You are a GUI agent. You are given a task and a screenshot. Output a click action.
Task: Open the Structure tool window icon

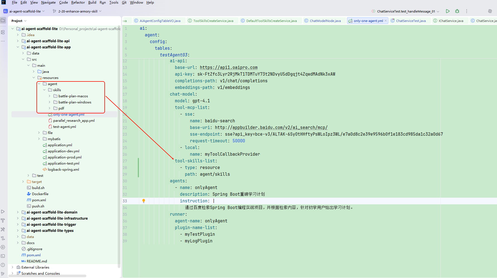tap(3, 32)
